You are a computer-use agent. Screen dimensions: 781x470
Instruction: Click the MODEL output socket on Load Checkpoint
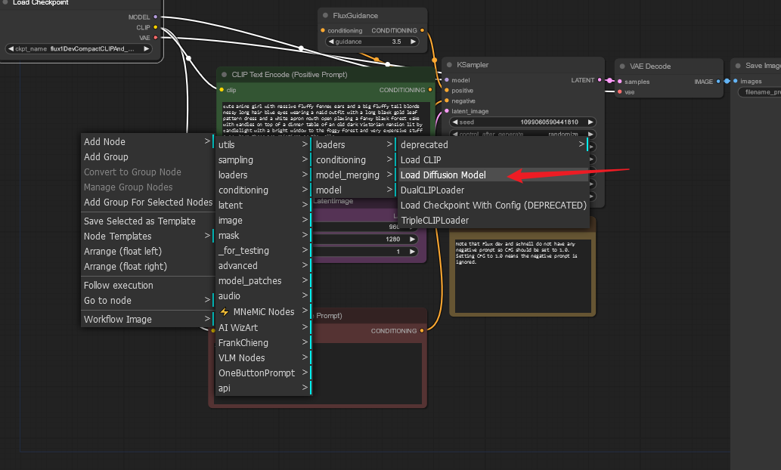[x=156, y=17]
